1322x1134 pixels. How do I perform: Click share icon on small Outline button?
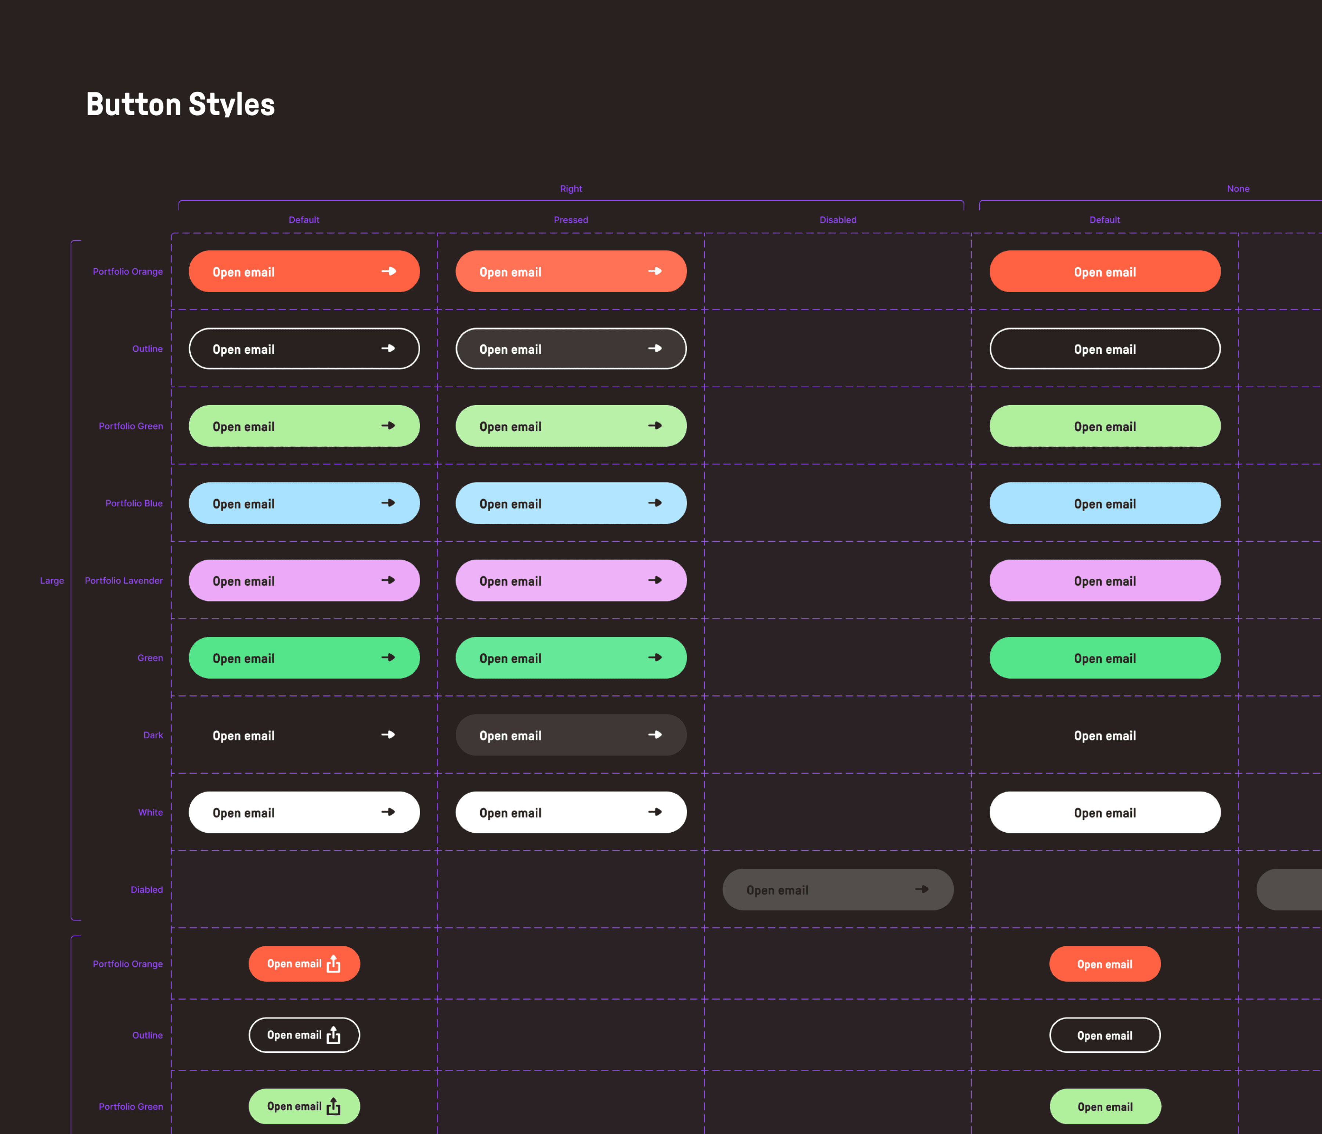(x=333, y=1035)
